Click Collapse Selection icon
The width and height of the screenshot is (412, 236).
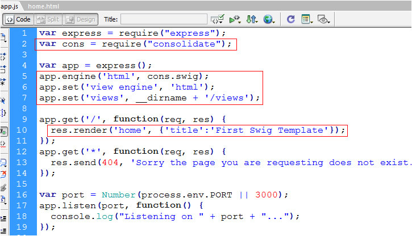click(3, 69)
